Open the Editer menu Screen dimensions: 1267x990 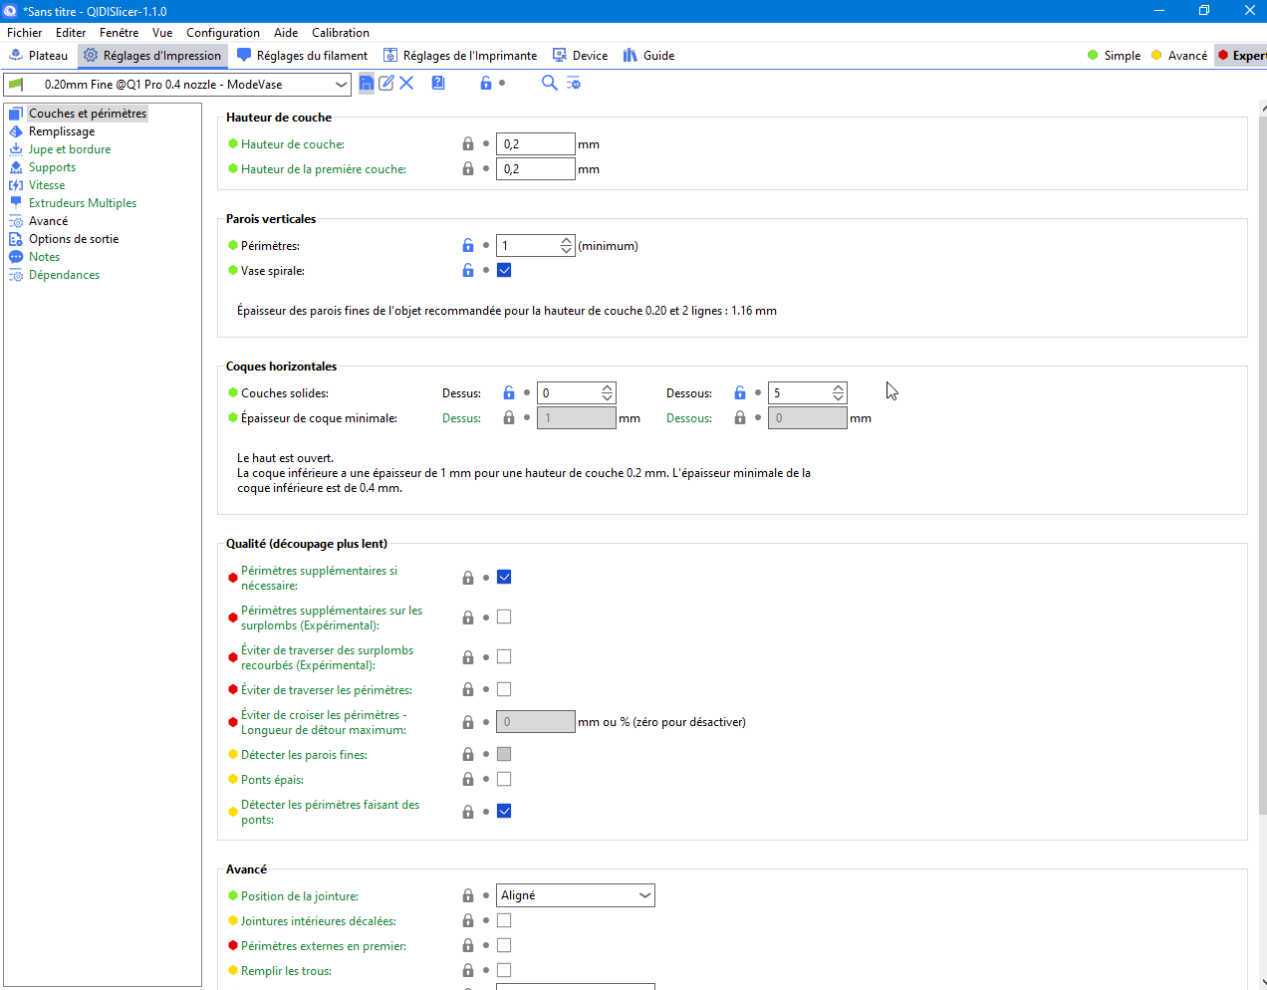[x=71, y=33]
